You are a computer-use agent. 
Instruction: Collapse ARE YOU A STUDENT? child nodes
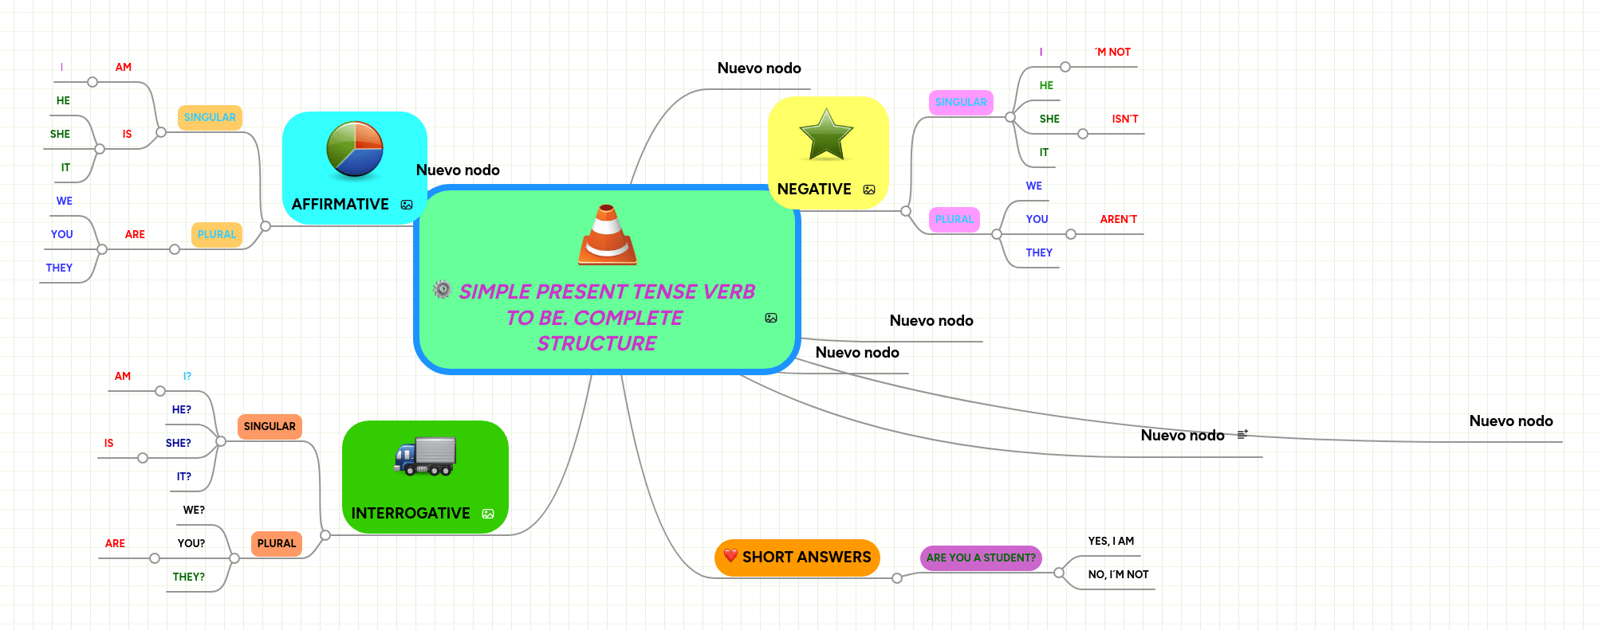point(1059,573)
